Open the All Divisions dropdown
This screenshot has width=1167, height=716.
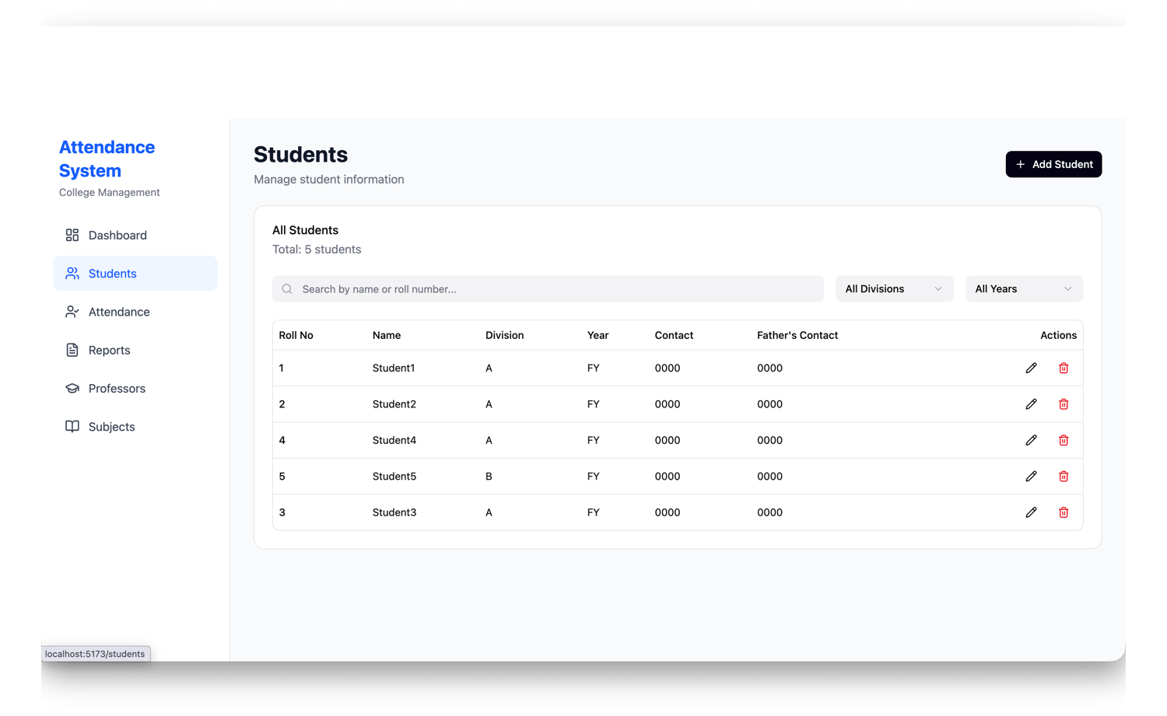tap(894, 289)
